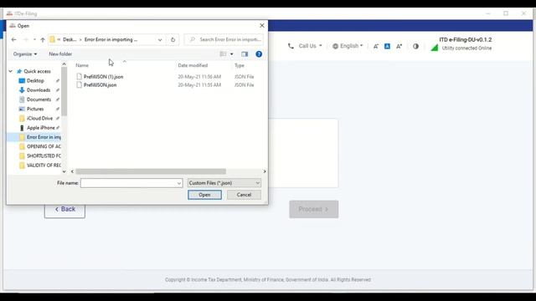Click the navigation pane scroll-down arrow
The image size is (536, 301).
[64, 171]
